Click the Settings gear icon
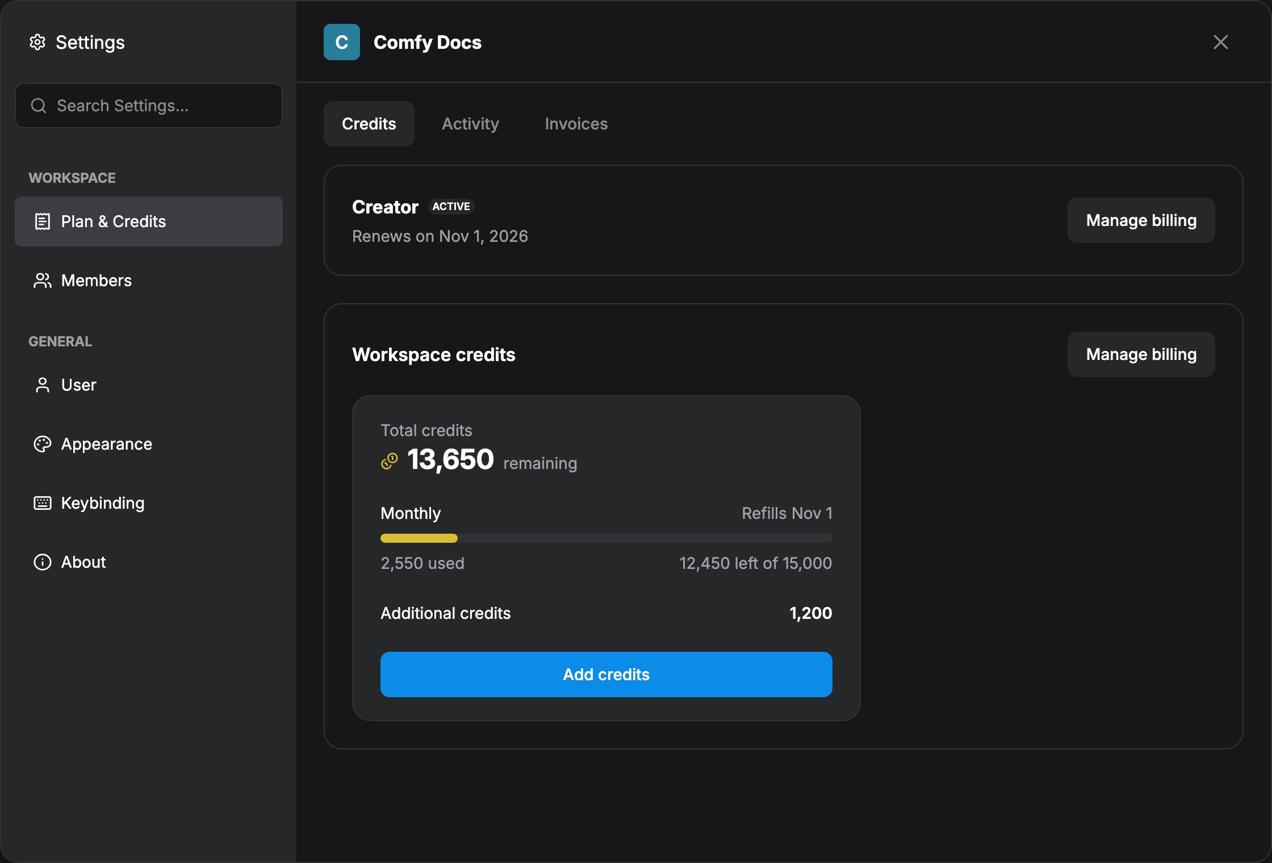 (37, 42)
